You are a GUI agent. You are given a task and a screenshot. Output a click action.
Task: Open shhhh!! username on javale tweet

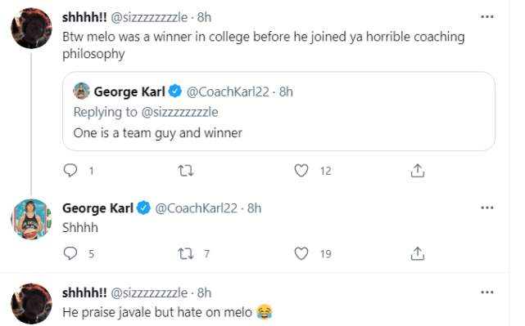84,293
